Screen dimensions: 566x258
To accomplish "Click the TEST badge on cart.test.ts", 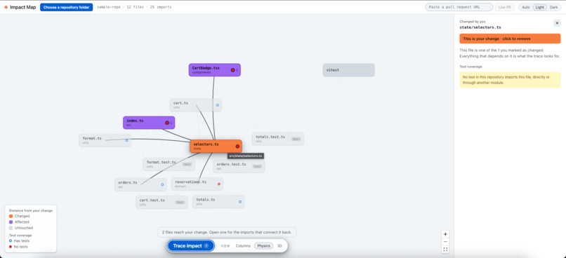I will tap(180, 203).
